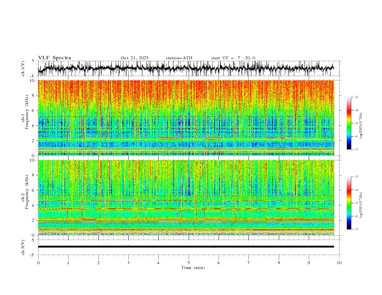Select the date text "Oct. 21, 2025"

pyautogui.click(x=135, y=58)
